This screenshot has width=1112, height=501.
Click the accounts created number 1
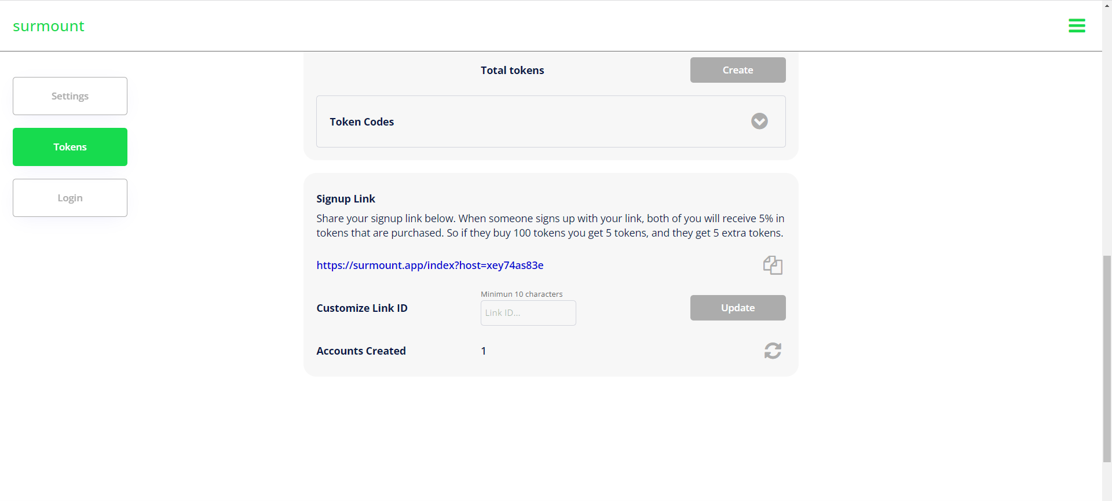483,351
